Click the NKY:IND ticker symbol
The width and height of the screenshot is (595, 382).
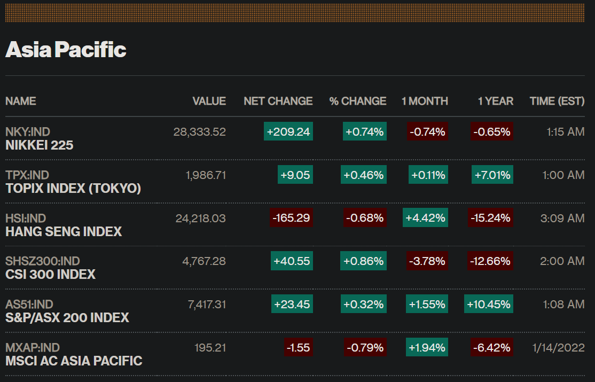click(x=28, y=132)
